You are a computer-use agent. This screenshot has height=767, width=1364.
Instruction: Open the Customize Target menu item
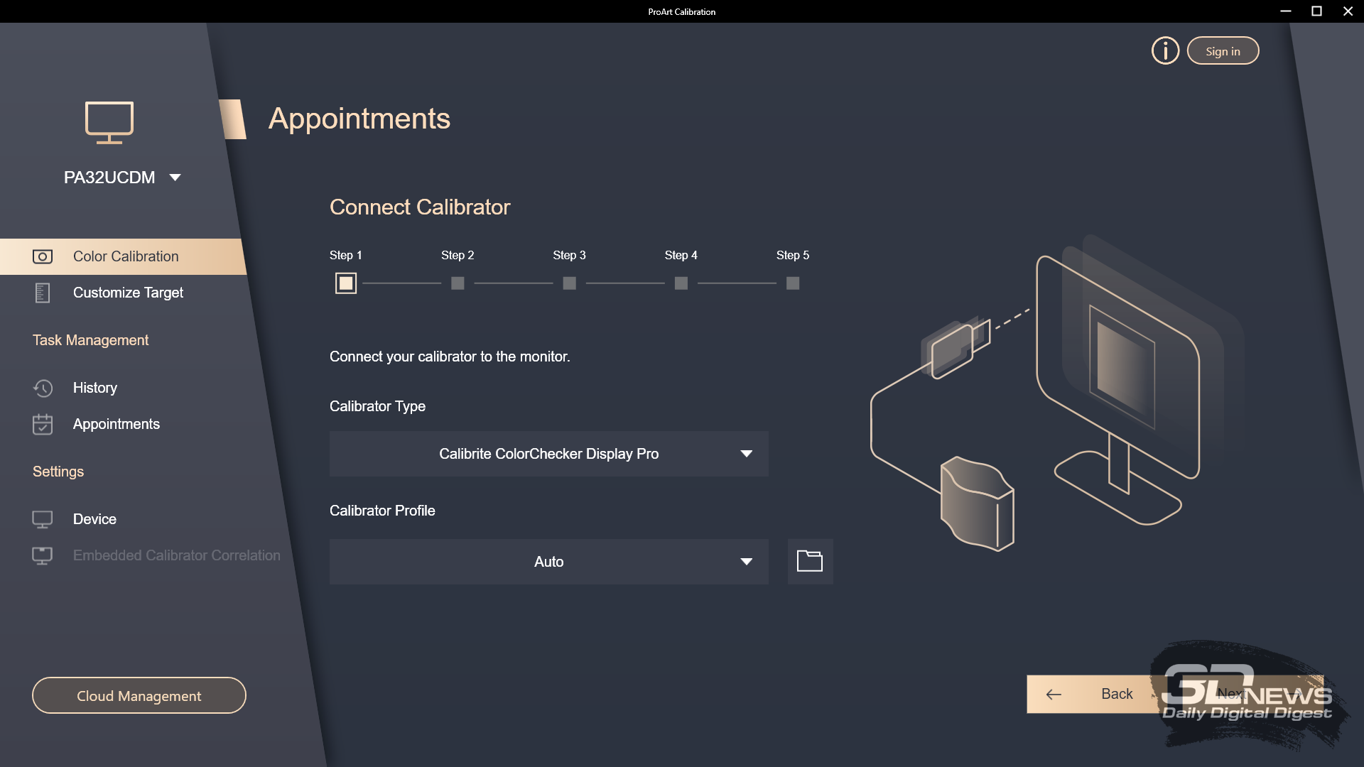[x=128, y=293]
